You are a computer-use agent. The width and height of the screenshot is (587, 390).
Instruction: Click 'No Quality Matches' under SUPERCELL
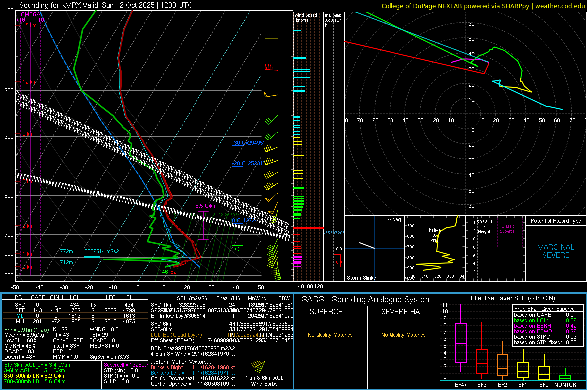tap(330, 335)
